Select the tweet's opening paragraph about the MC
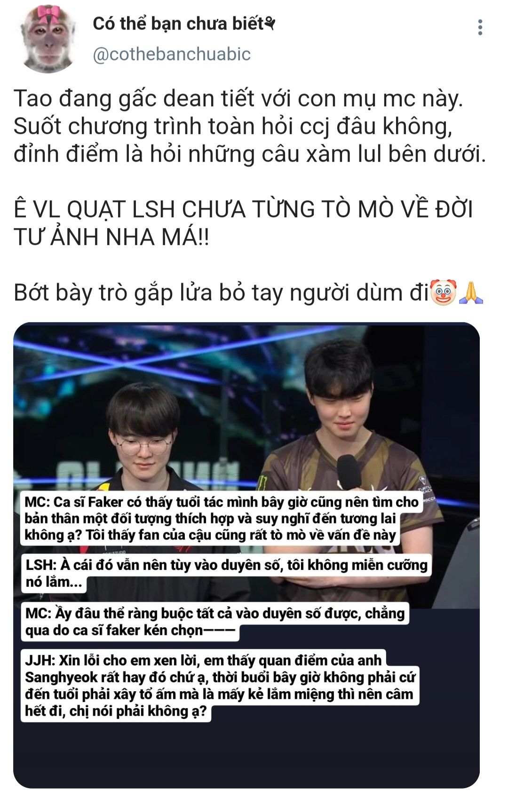Screen dimensions: 508x798 (x=250, y=126)
